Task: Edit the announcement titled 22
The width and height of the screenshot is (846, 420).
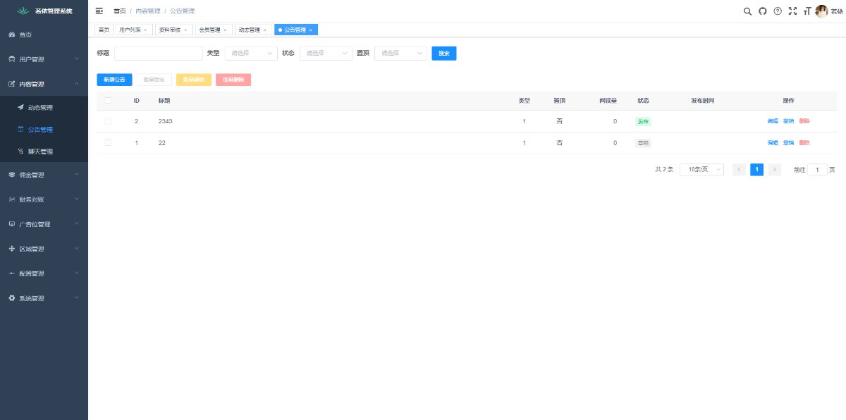Action: coord(773,142)
